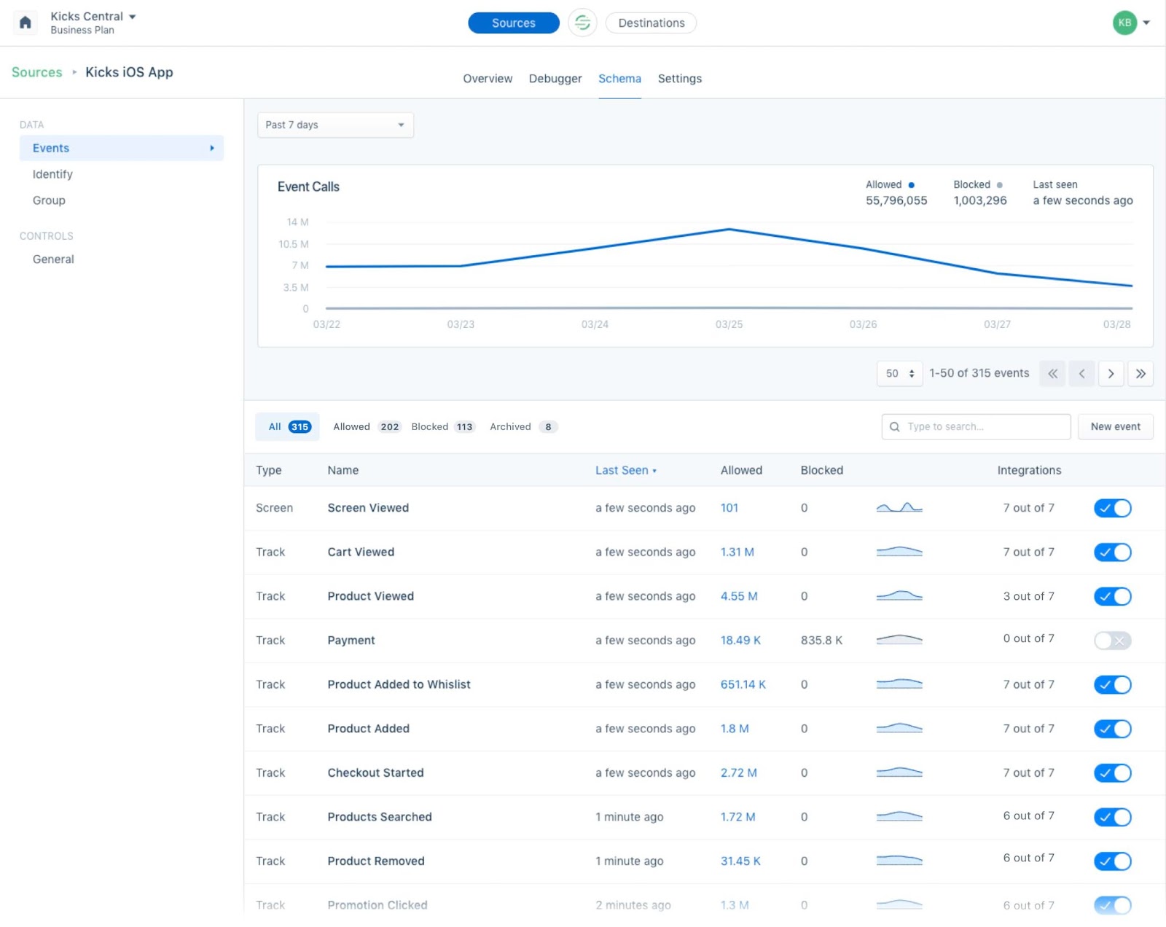Image resolution: width=1166 pixels, height=927 pixels.
Task: Open the Blocked 113 filter tab
Action: pyautogui.click(x=442, y=426)
